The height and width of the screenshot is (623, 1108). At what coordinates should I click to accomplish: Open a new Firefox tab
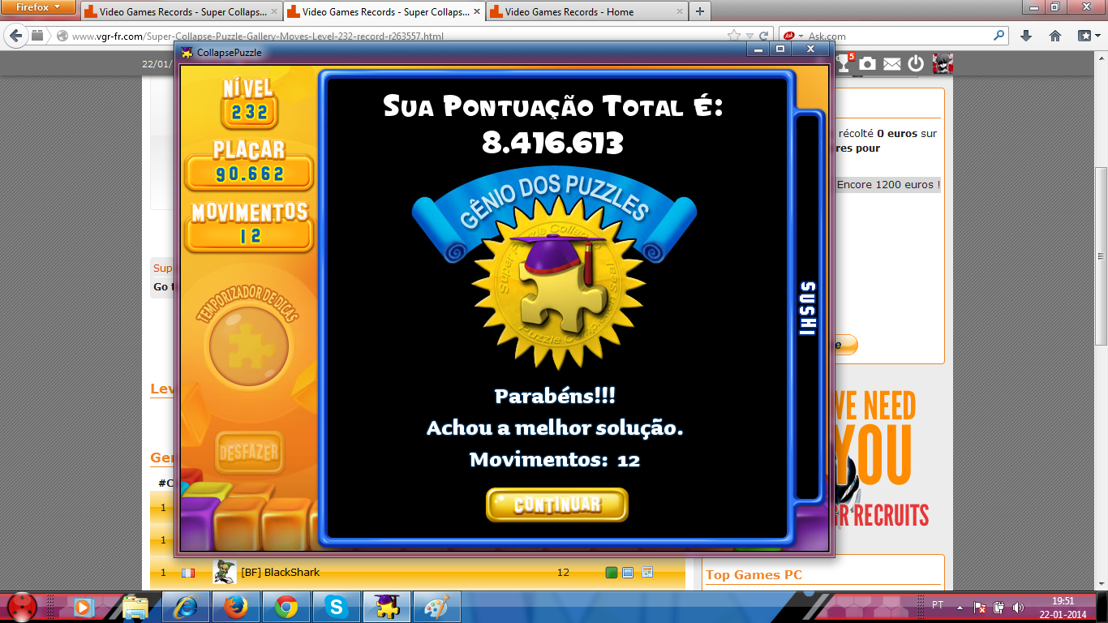pyautogui.click(x=700, y=11)
